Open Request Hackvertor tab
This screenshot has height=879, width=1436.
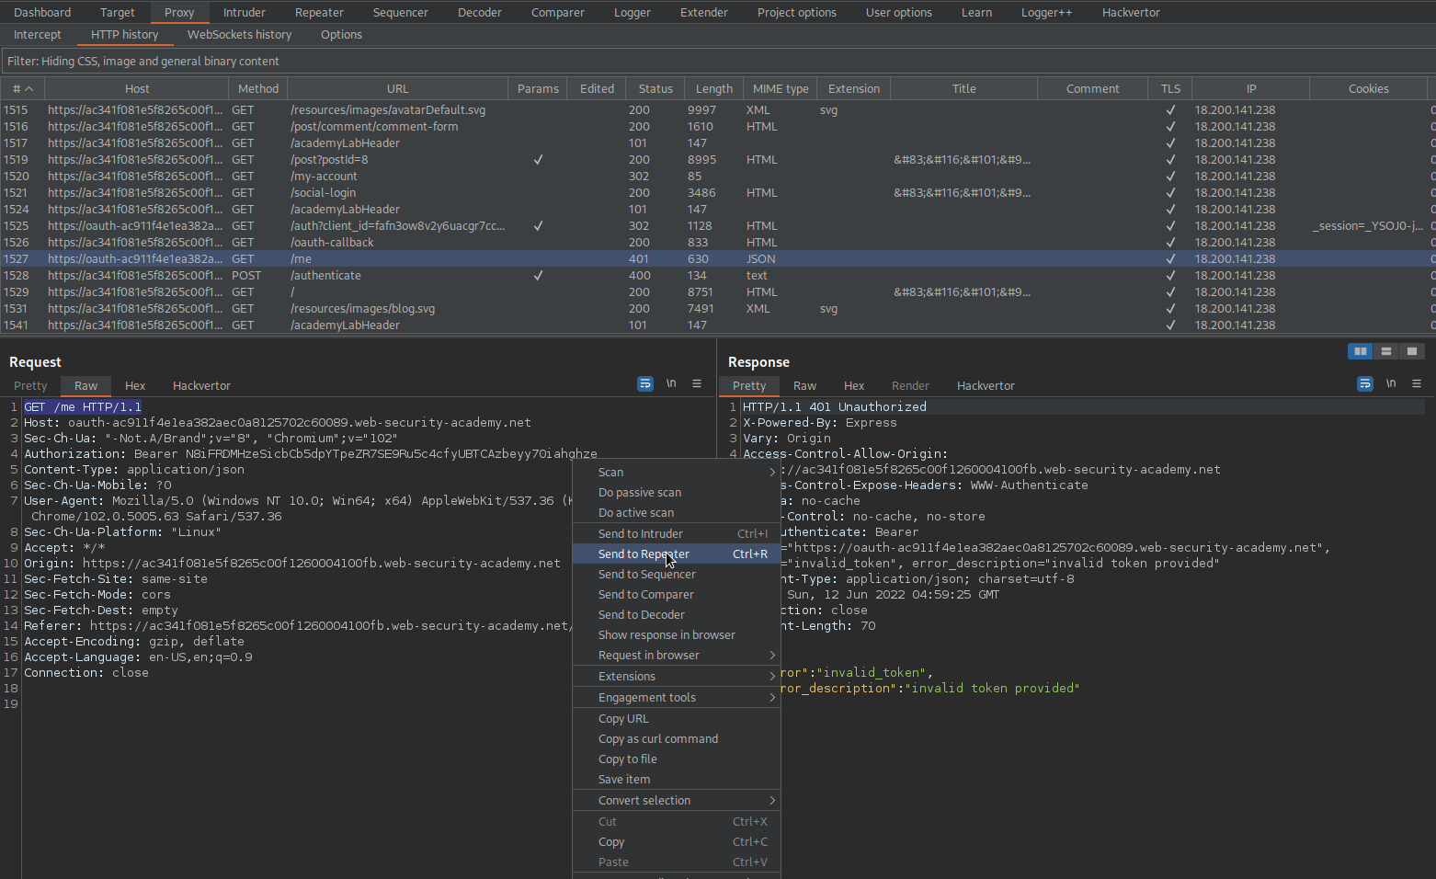201,385
